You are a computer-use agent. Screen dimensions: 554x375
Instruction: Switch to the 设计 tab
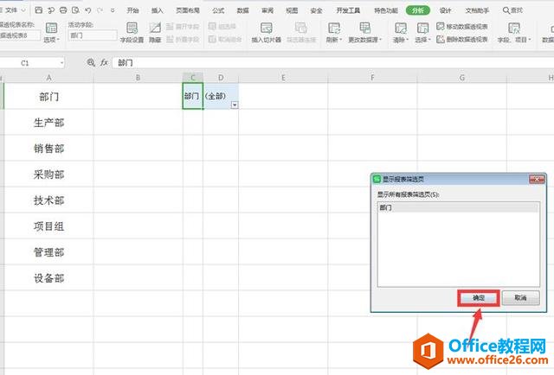445,10
